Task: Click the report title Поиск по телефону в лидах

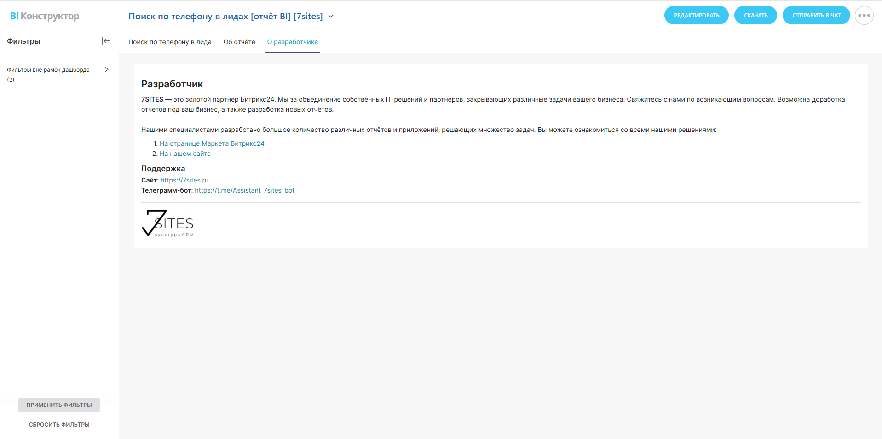Action: click(x=225, y=17)
